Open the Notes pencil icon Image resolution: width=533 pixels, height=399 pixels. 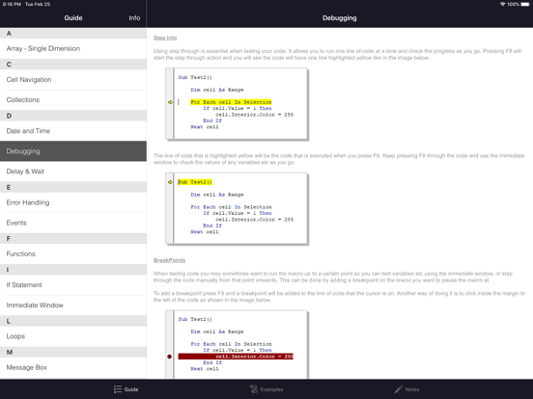point(399,389)
